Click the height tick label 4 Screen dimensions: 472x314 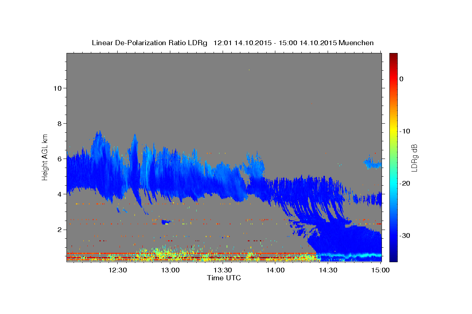point(59,194)
